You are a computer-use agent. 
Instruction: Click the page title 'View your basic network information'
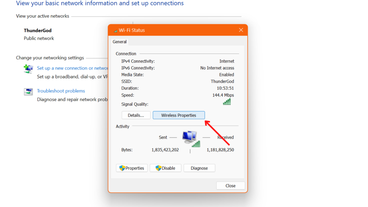pos(100,3)
